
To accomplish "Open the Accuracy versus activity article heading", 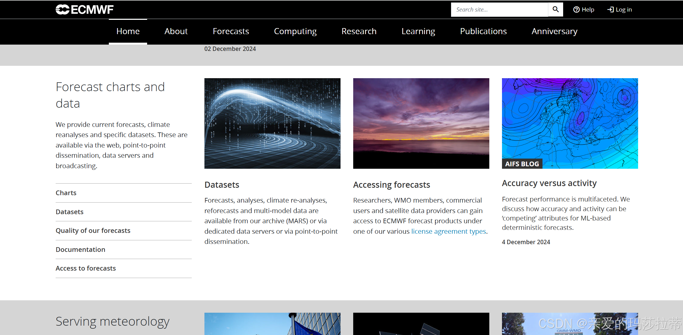I will click(x=549, y=183).
